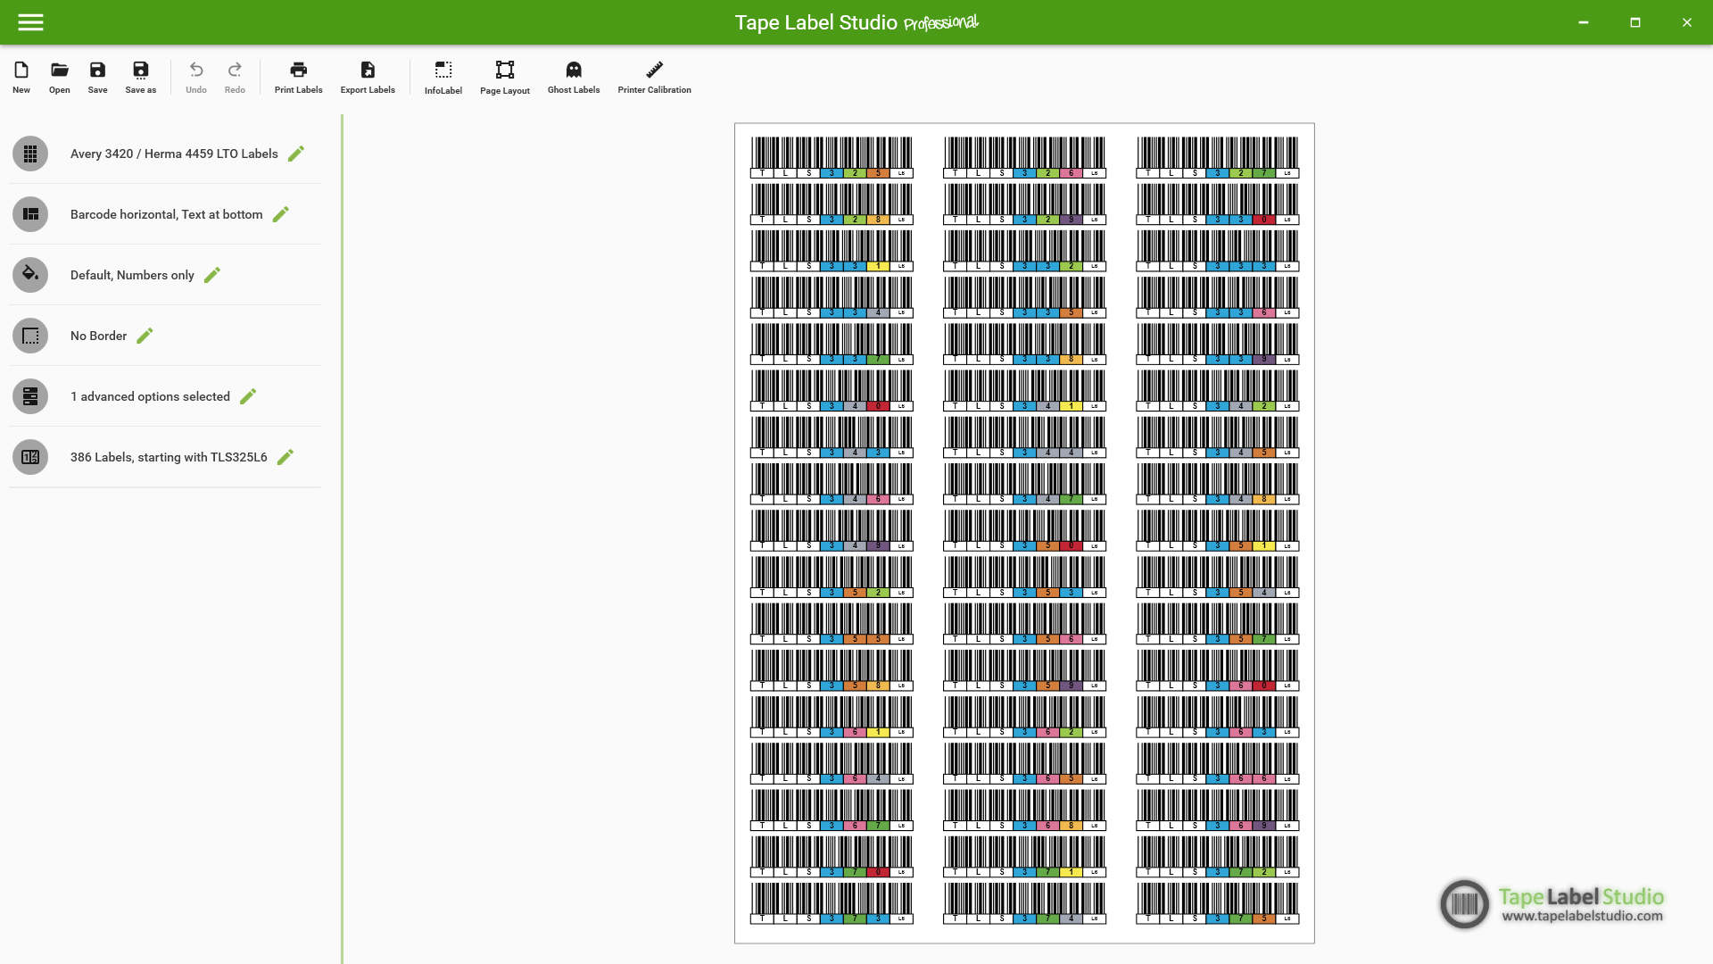Select 'Avery 3420 / Herma 4459 LTO Labels' text
Viewport: 1713px width, 964px height.
click(174, 154)
